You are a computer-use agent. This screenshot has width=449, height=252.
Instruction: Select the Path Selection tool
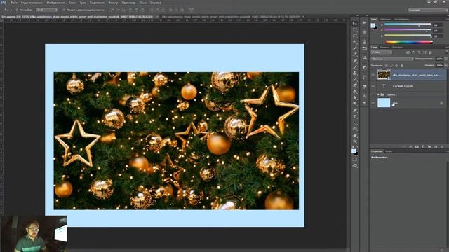click(x=355, y=123)
